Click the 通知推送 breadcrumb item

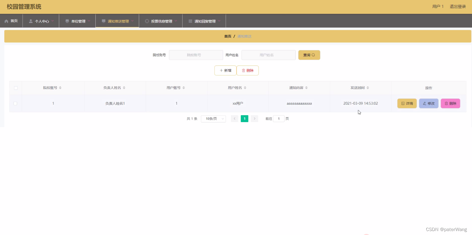(244, 36)
